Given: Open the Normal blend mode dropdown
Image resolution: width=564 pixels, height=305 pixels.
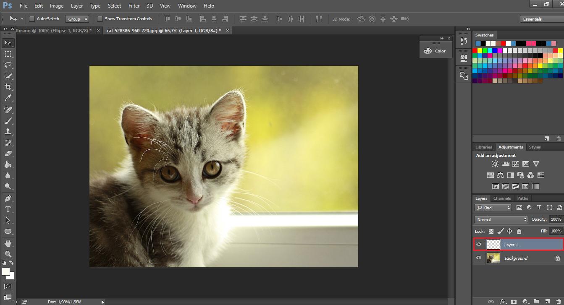Looking at the screenshot, I should pos(501,219).
